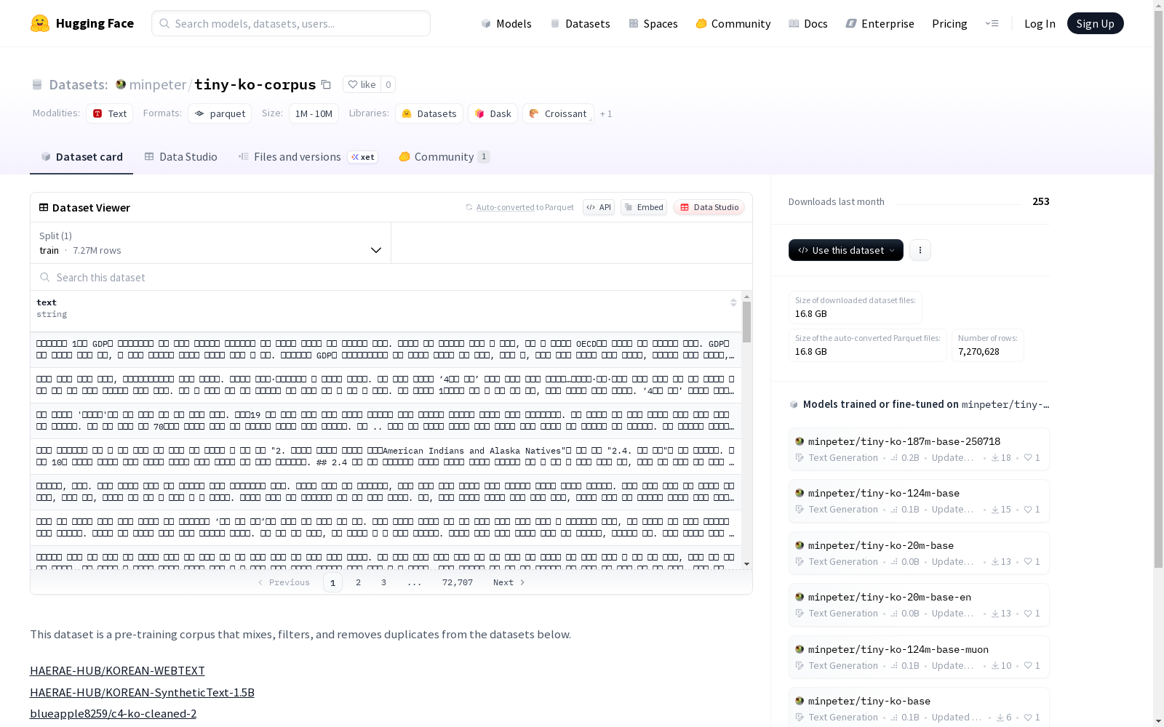
Task: Click the parquet format tag
Action: coord(220,113)
